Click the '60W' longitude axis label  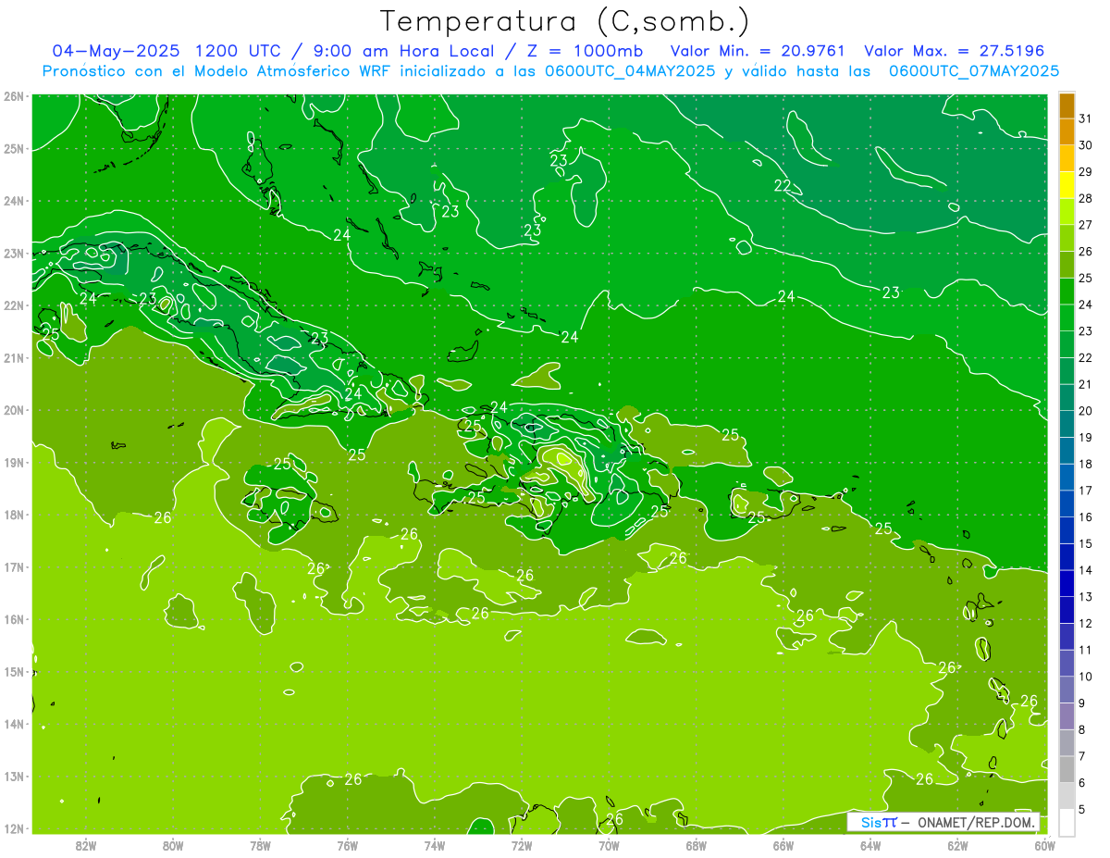[x=1045, y=845]
